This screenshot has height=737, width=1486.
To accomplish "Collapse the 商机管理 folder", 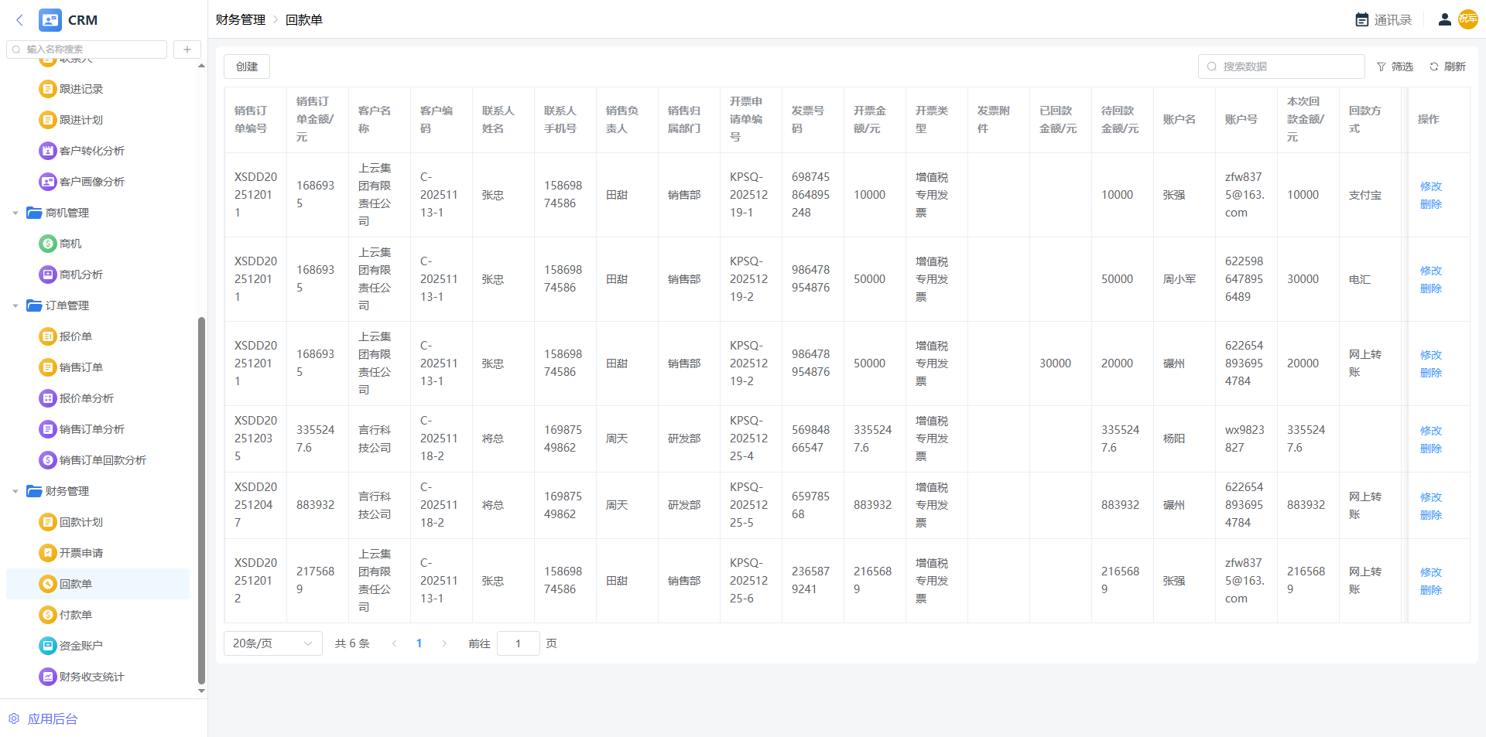I will tap(15, 213).
